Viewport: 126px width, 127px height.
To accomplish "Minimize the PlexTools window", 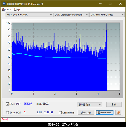I will pyautogui.click(x=100, y=4).
